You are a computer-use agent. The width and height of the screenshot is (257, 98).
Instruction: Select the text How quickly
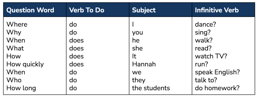[25, 65]
